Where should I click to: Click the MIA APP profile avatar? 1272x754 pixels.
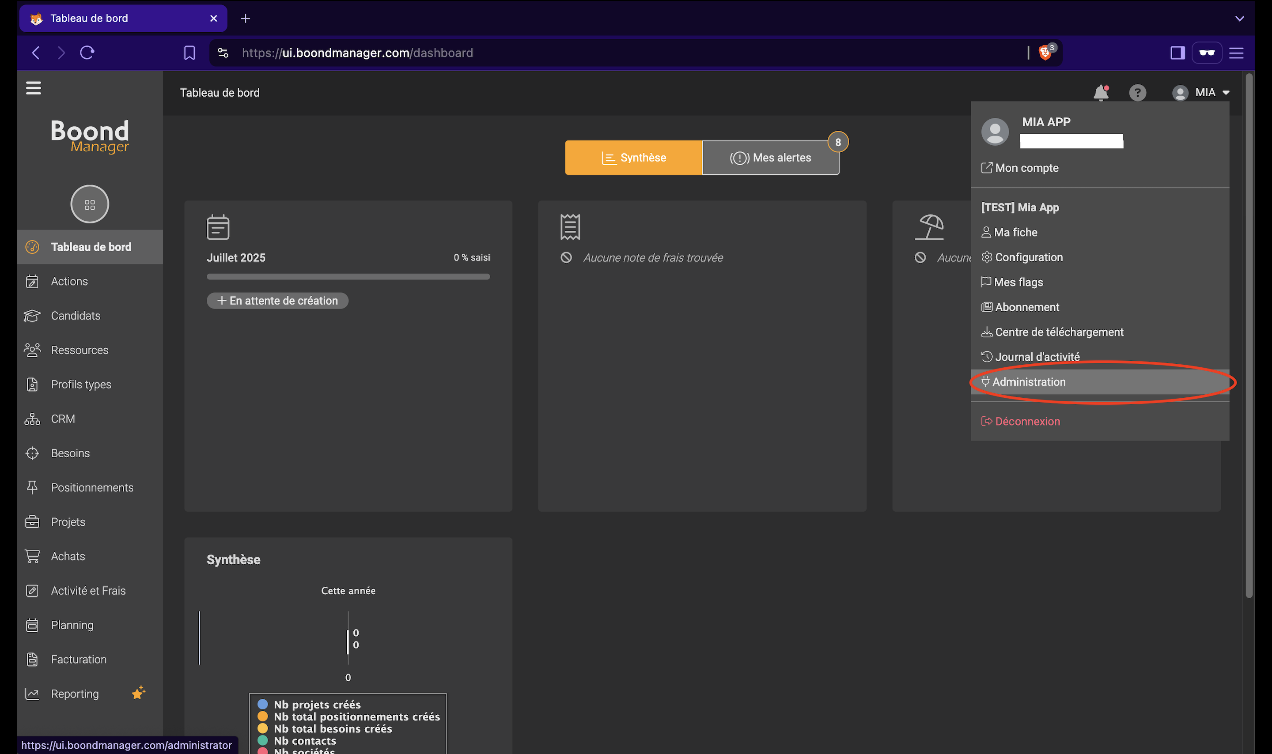[x=995, y=132]
